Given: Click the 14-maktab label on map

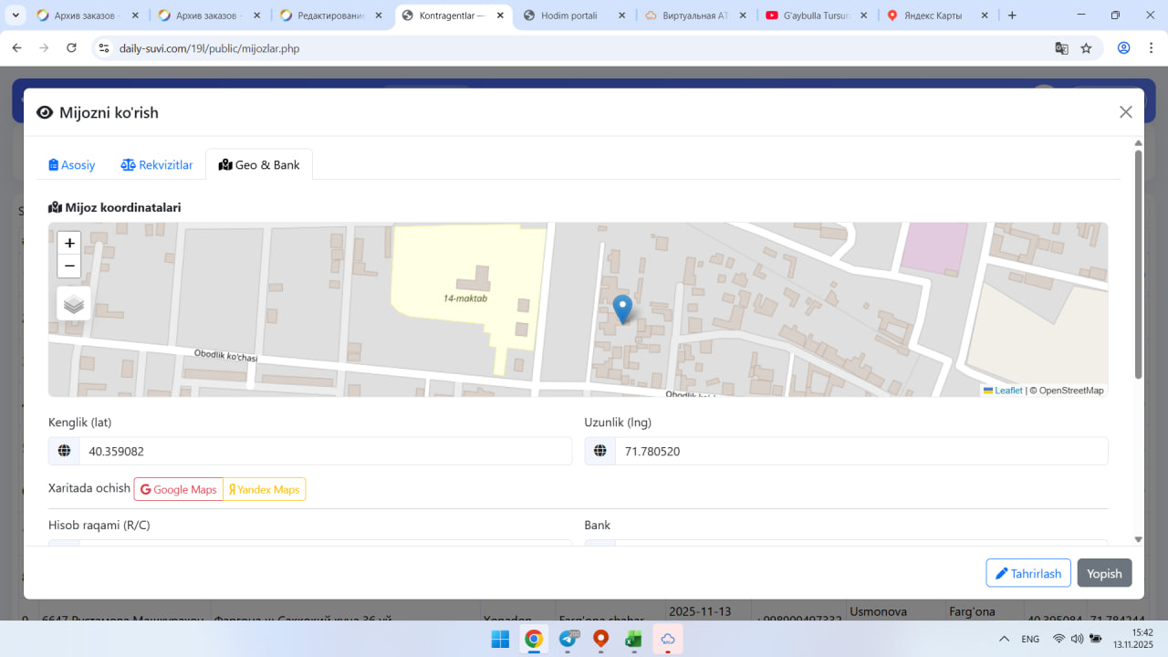Looking at the screenshot, I should [x=465, y=298].
